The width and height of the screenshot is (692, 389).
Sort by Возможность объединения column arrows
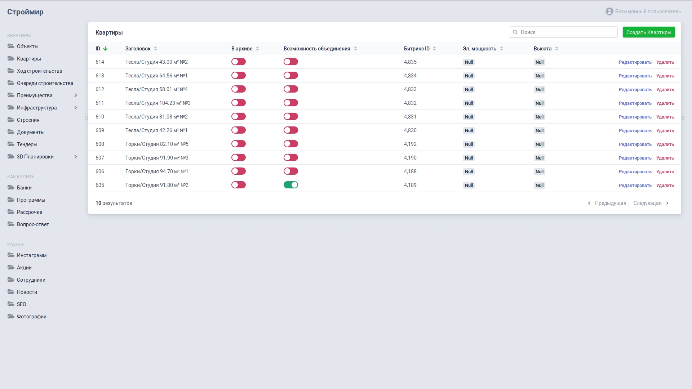coord(355,49)
